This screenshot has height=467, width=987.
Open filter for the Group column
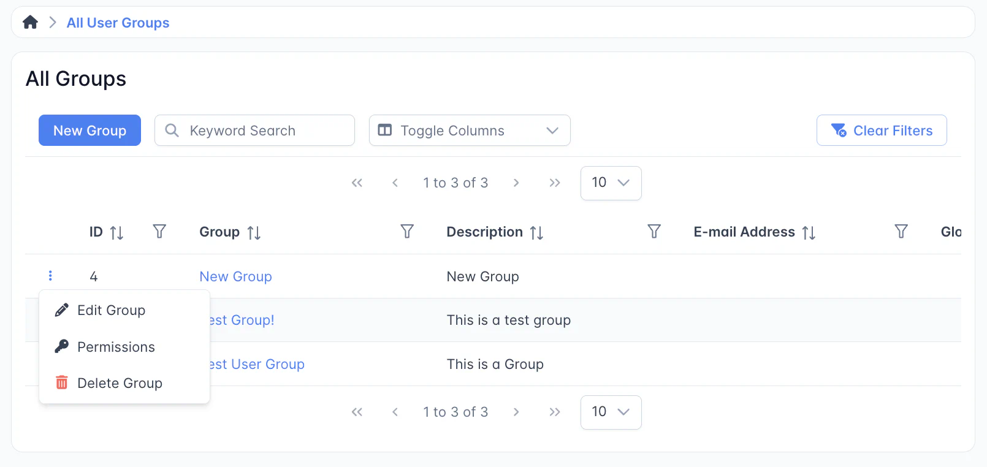pos(407,232)
